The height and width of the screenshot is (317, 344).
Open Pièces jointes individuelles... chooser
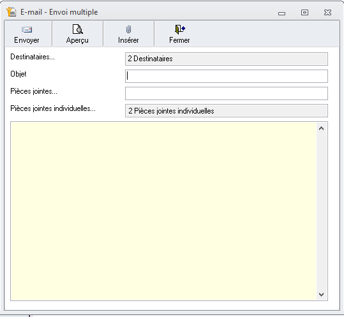(53, 108)
